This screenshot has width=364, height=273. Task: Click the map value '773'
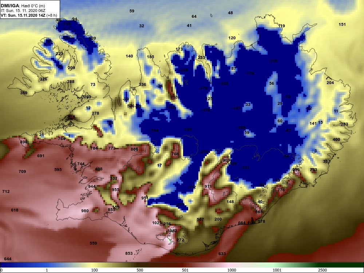click(112, 148)
